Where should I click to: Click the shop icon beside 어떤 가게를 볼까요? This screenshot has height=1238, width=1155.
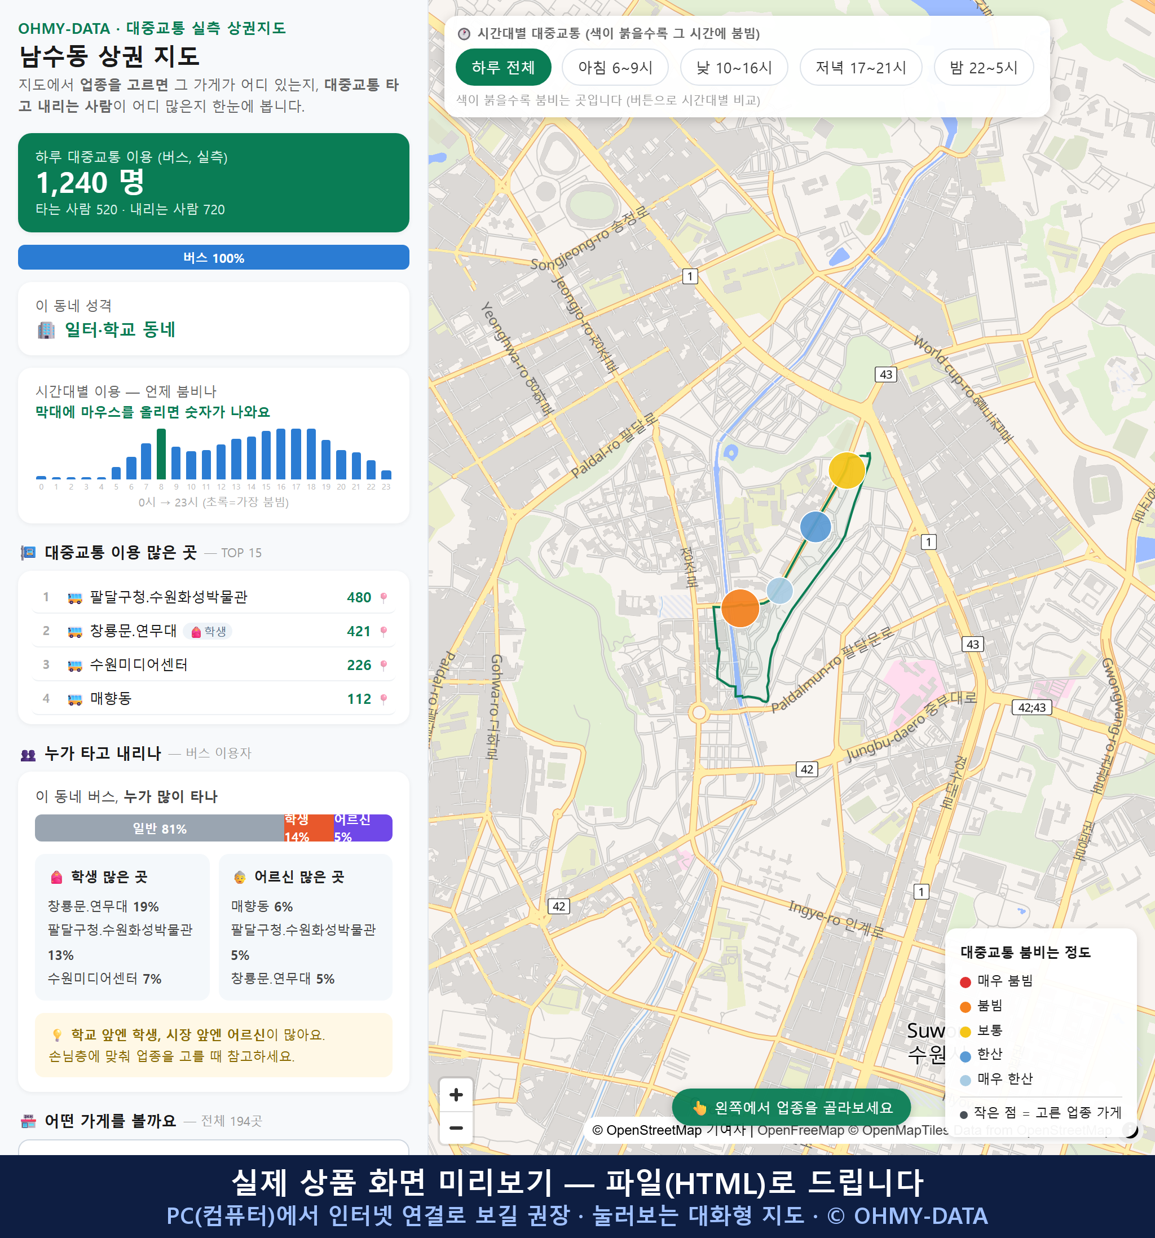tap(28, 1122)
